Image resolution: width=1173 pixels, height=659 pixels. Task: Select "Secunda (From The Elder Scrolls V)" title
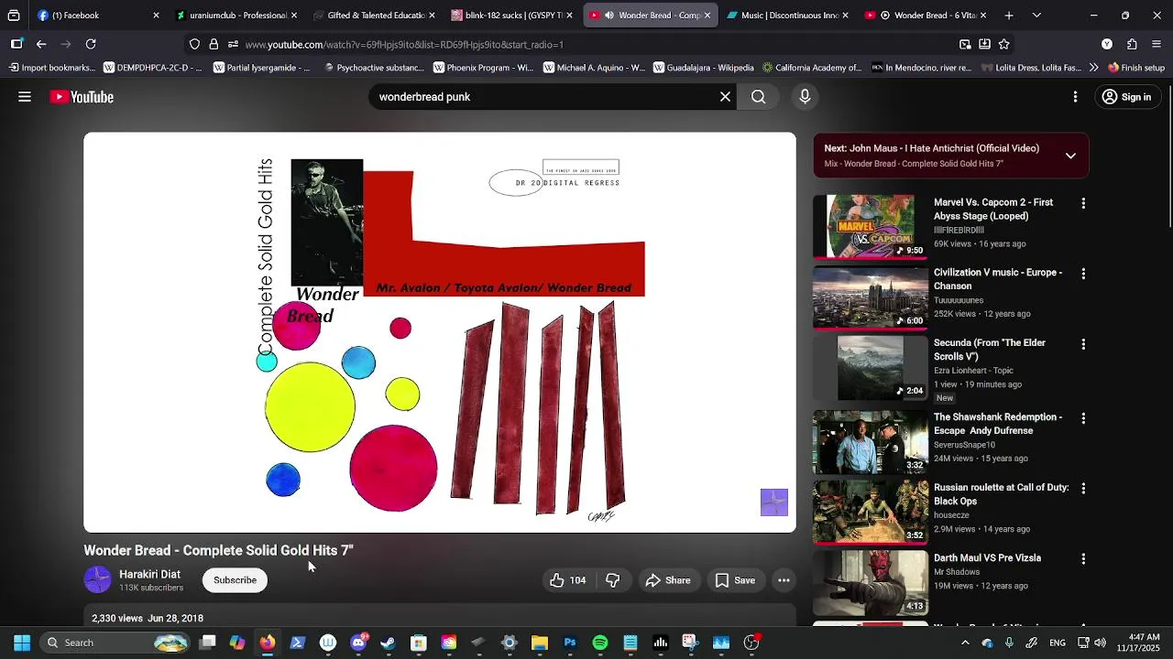click(x=990, y=350)
